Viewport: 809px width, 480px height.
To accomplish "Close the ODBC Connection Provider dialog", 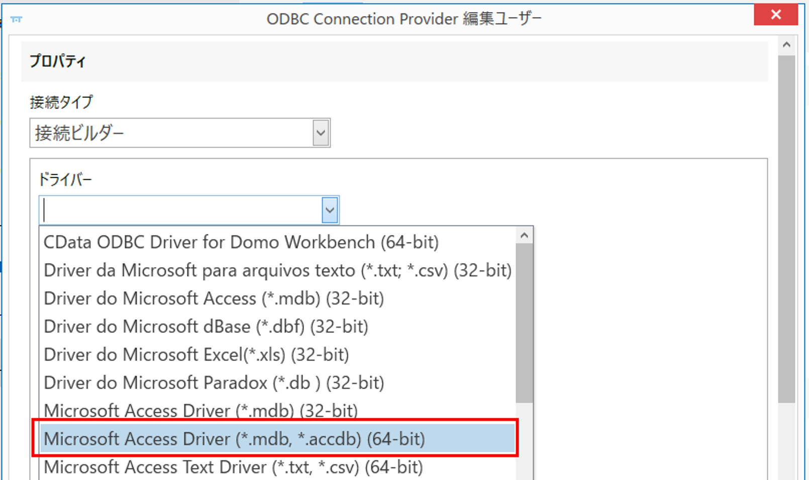I will pyautogui.click(x=775, y=15).
